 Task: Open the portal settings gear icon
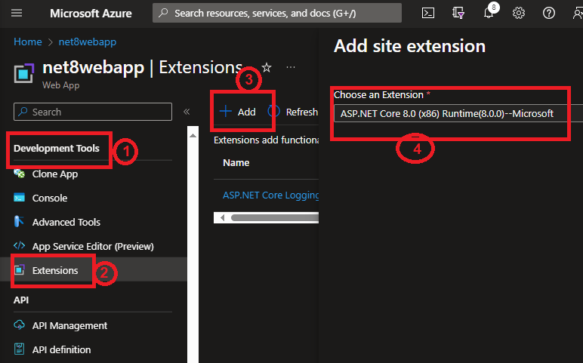519,14
